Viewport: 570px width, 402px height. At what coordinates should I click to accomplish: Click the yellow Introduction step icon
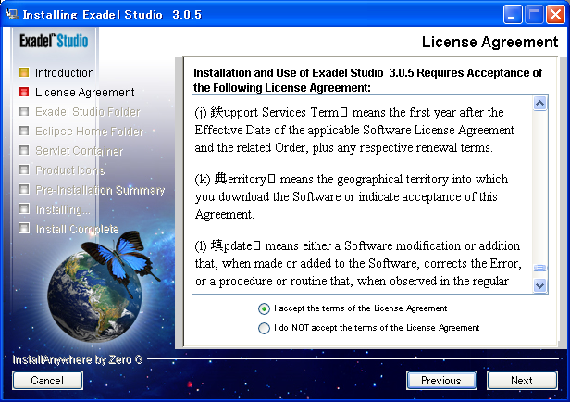click(24, 72)
